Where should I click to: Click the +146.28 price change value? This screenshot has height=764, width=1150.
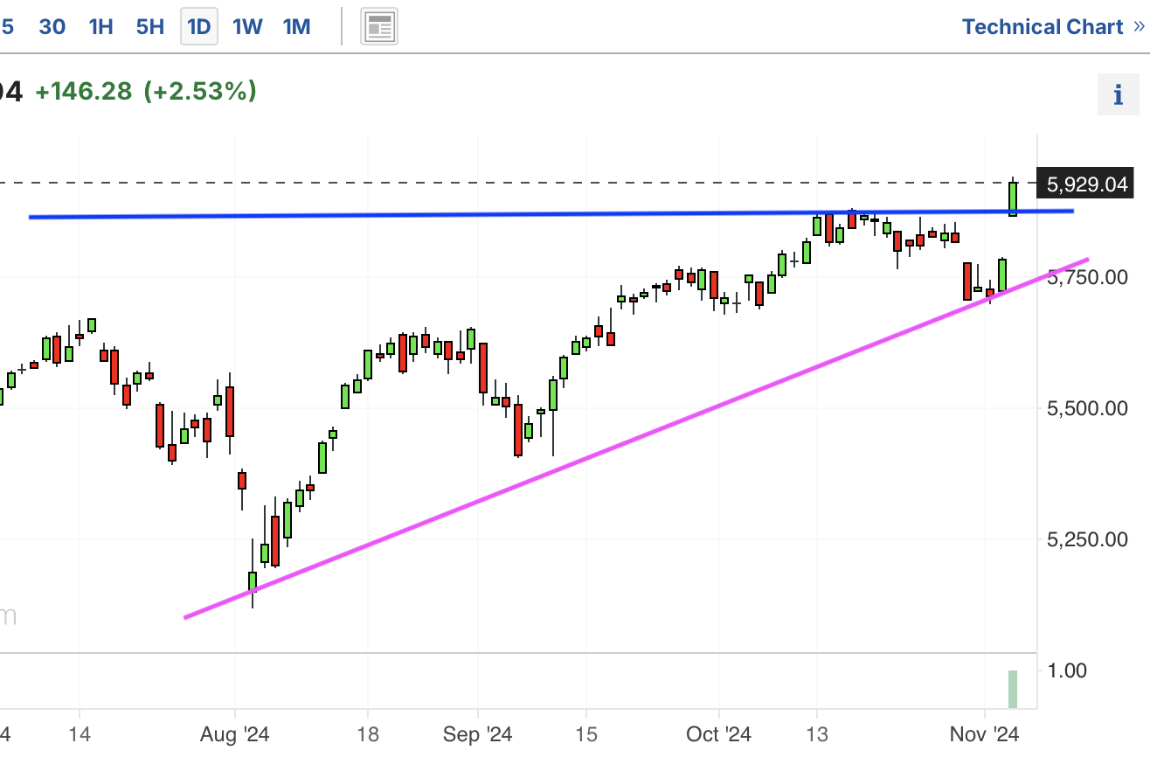point(83,91)
